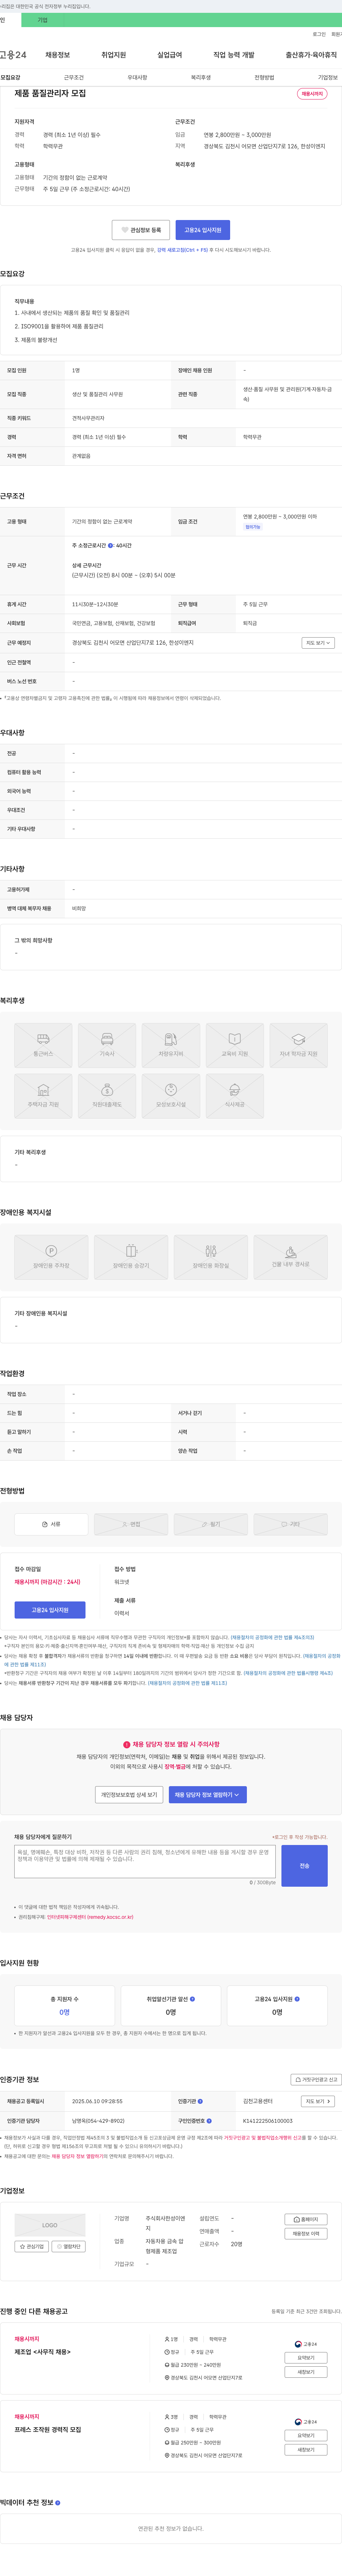Click 개인정보보호법 상세 보기 button

[x=129, y=1795]
